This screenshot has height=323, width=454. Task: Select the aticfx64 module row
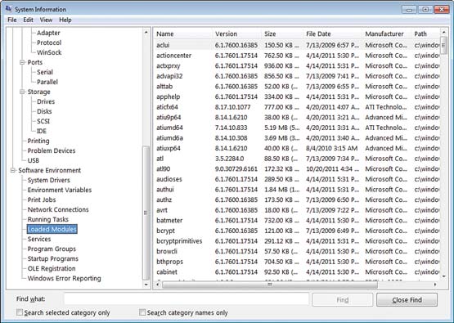[296, 107]
